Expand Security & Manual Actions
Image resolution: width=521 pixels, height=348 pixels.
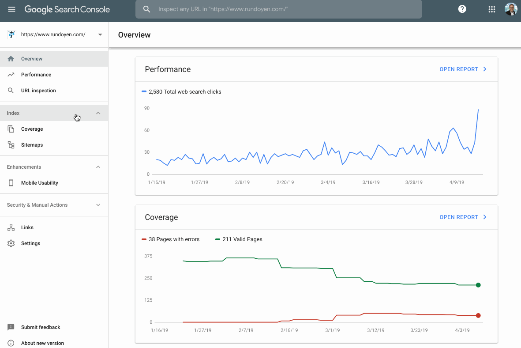[x=98, y=204]
